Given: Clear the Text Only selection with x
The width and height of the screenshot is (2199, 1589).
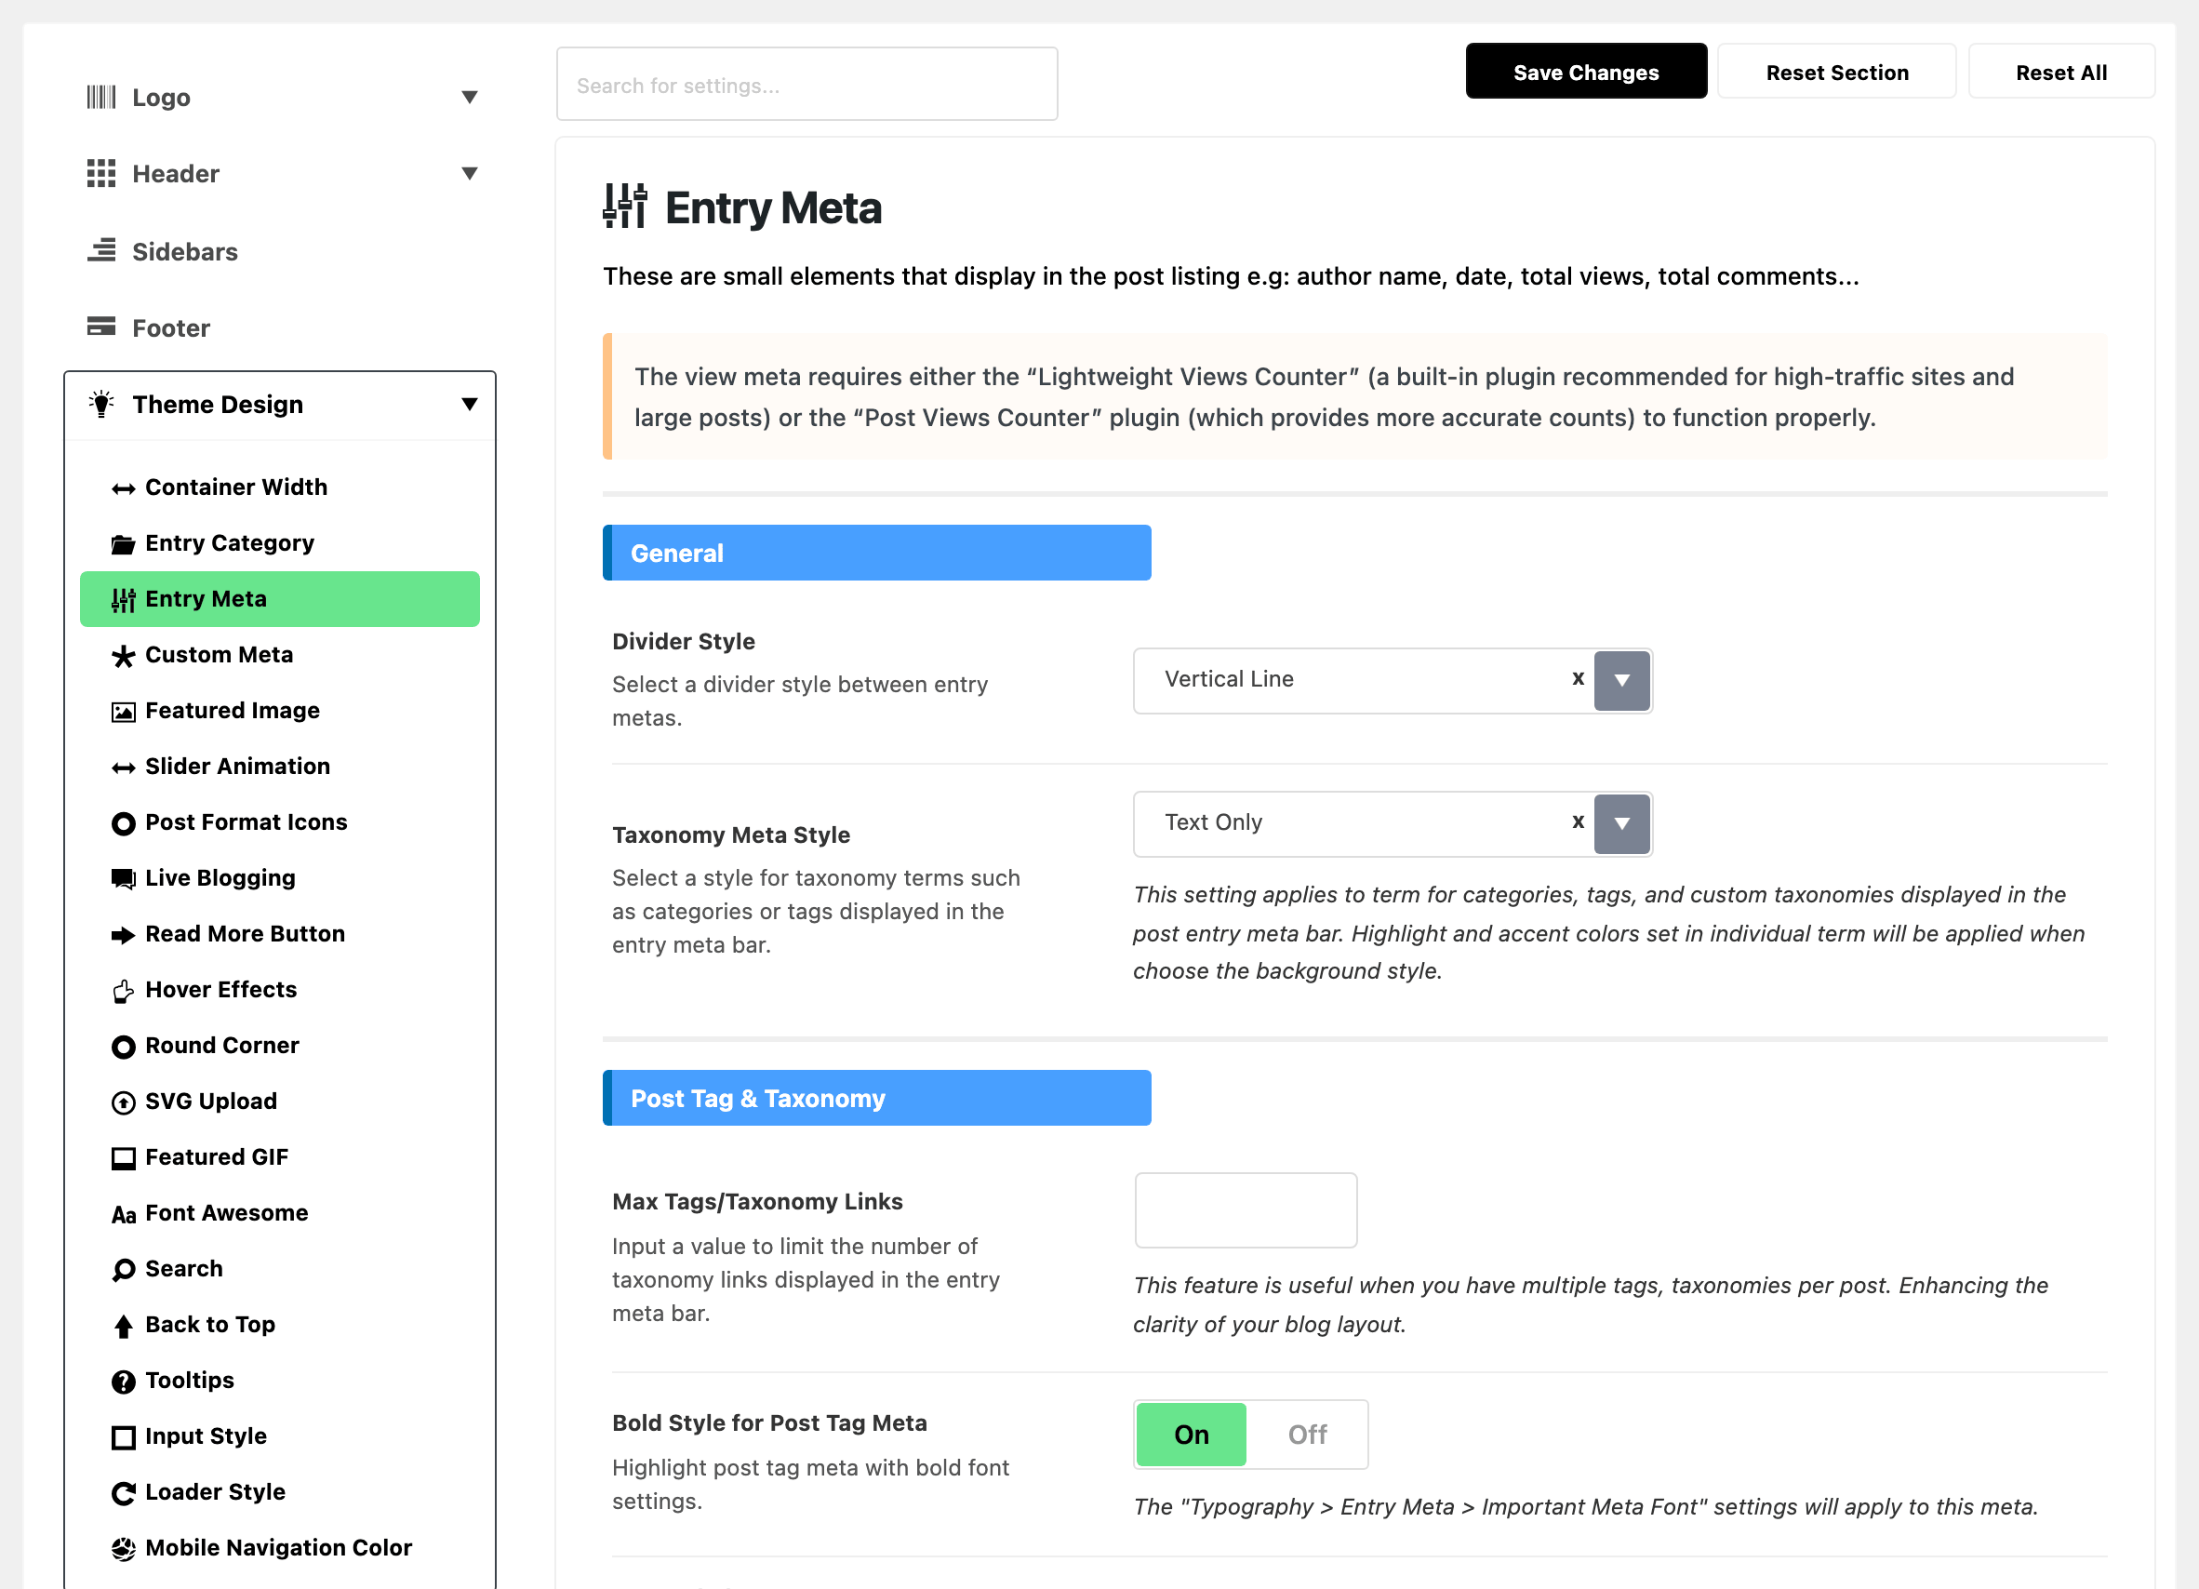Looking at the screenshot, I should pyautogui.click(x=1578, y=822).
